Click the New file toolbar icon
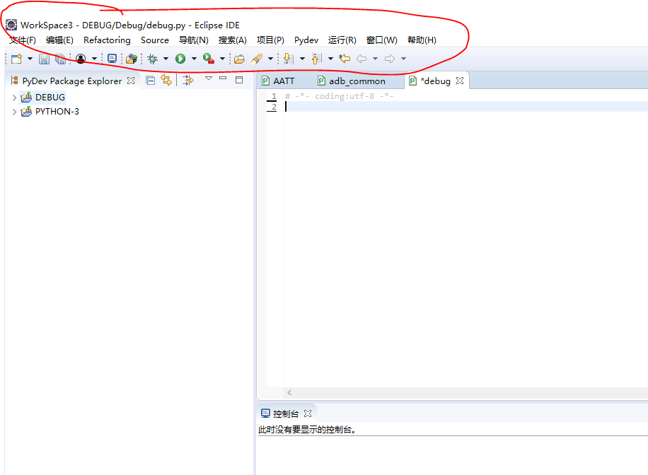 [16, 59]
